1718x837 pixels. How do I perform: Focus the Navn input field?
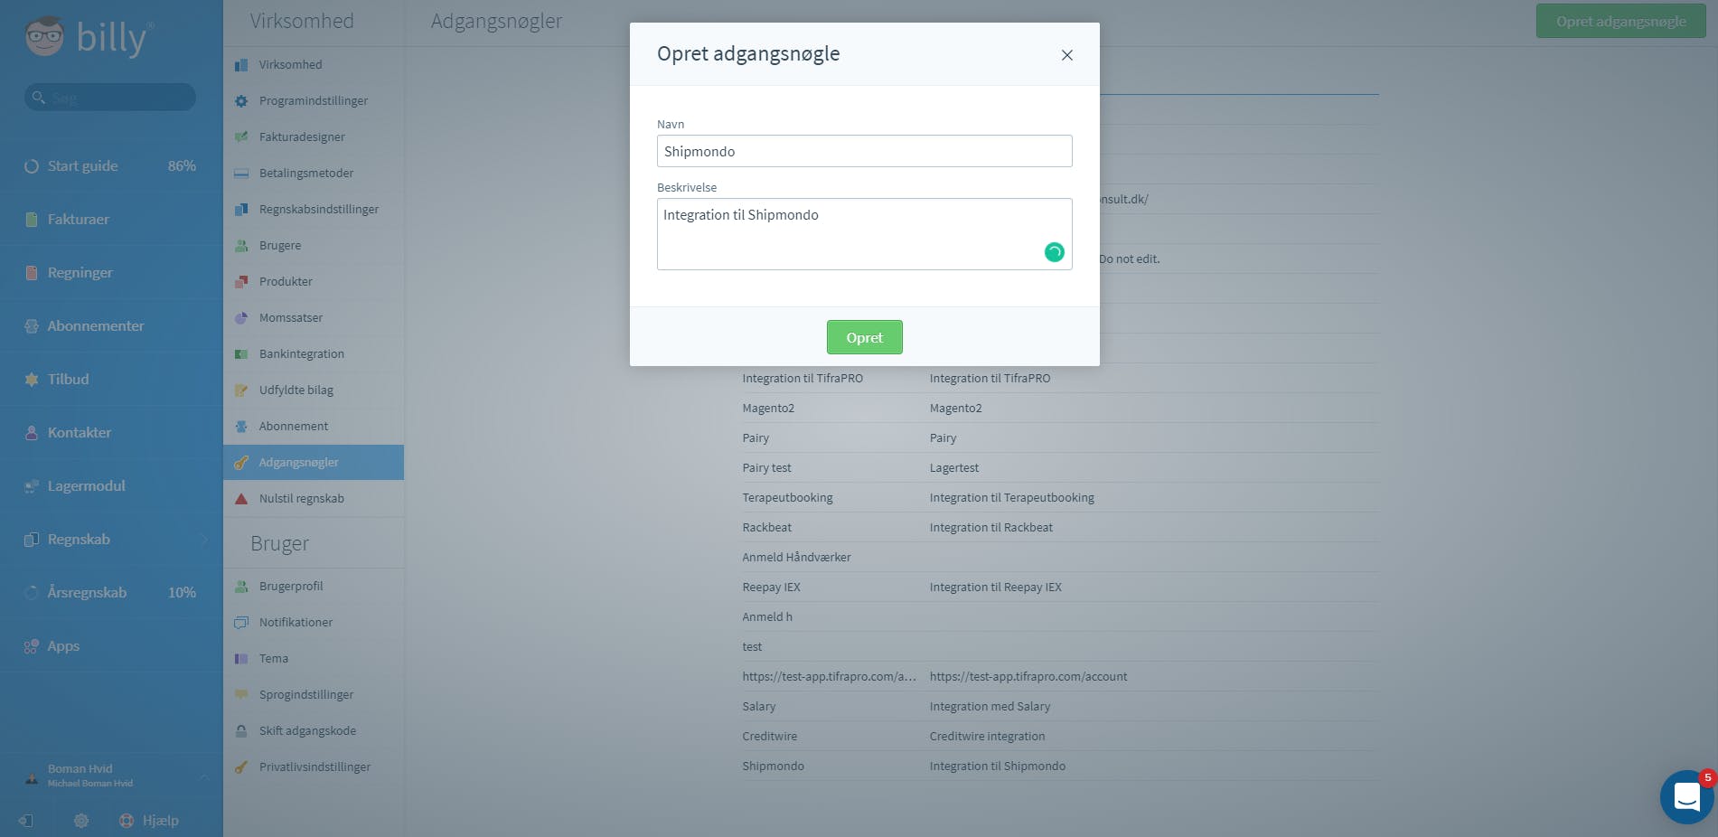pyautogui.click(x=865, y=151)
